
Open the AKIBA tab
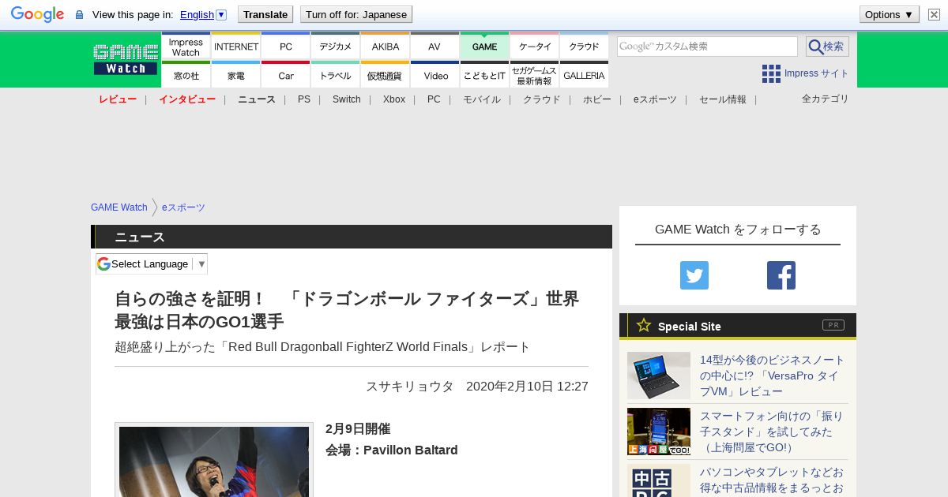(386, 47)
